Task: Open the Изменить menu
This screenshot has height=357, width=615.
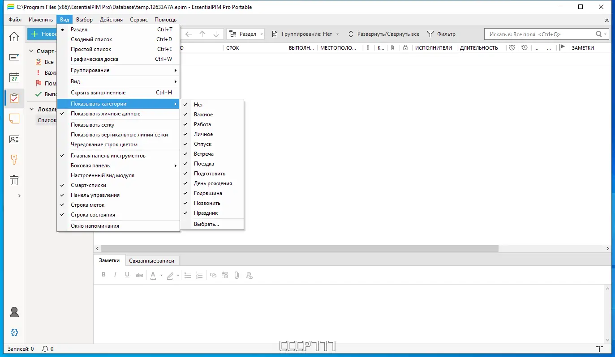Action: [41, 20]
